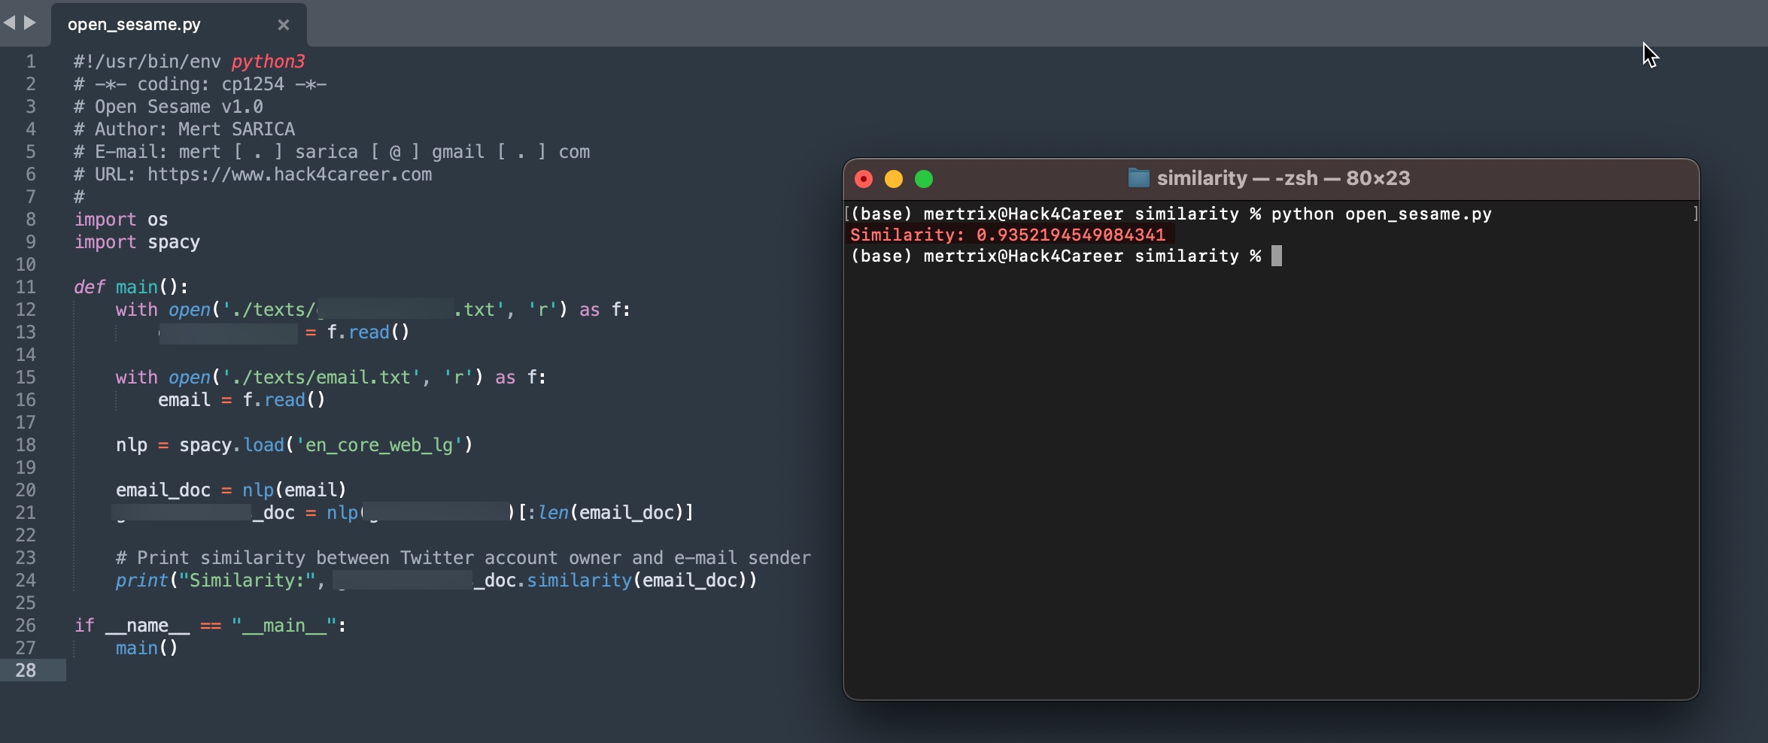Click the URL https://www.hack4career.com comment
This screenshot has width=1768, height=743.
(x=253, y=174)
